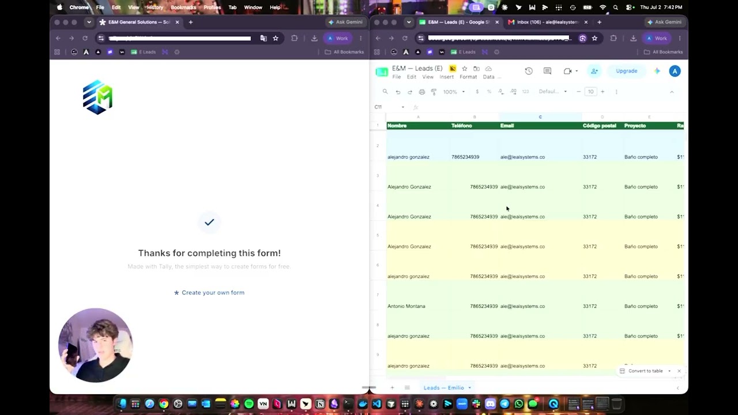Click the Work profile button in right Chrome
The image size is (738, 415).
657,38
